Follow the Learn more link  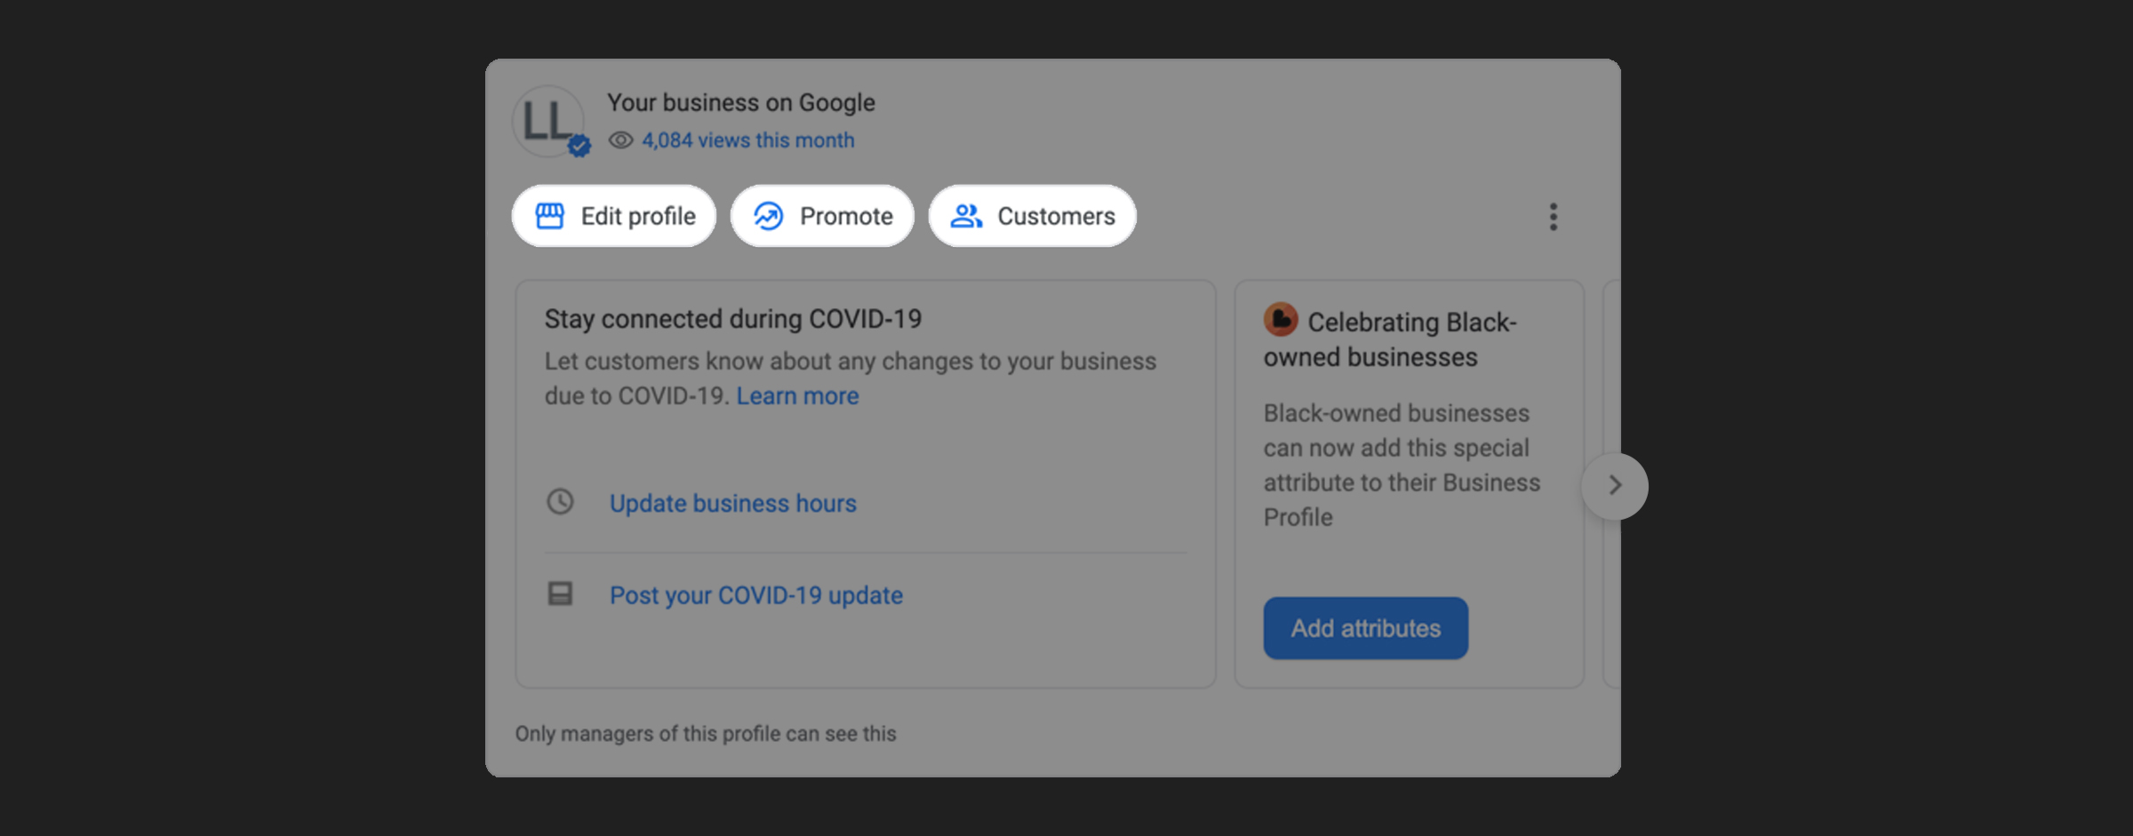click(x=797, y=396)
